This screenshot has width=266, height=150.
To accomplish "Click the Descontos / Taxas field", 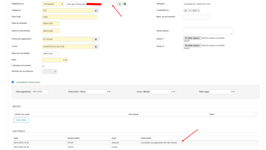I will tap(99, 91).
